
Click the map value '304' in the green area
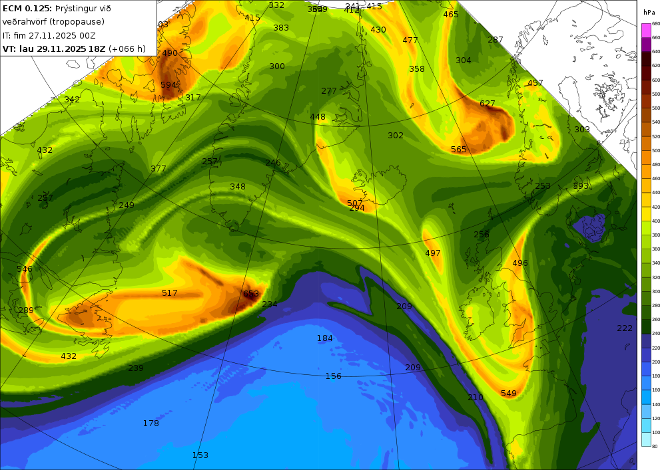[464, 60]
